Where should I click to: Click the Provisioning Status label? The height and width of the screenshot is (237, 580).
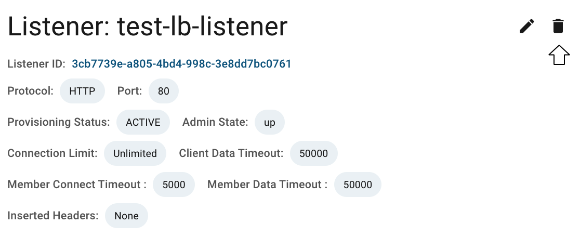tap(58, 122)
